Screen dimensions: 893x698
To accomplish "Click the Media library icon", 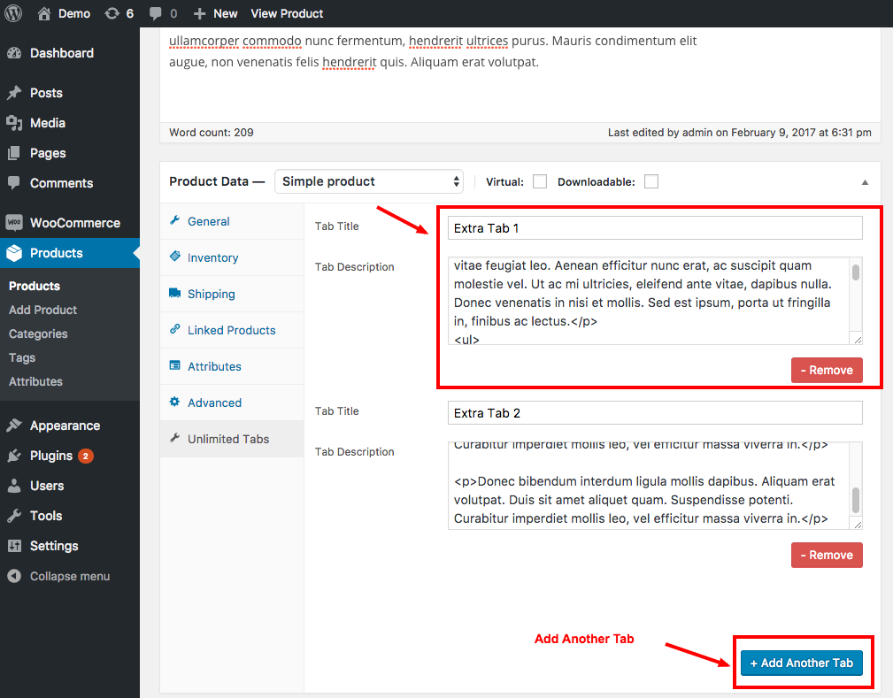I will 14,123.
